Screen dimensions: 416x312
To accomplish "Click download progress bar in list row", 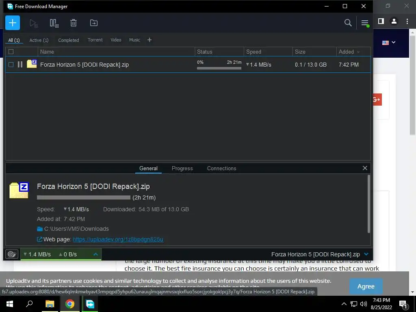I will 219,68.
